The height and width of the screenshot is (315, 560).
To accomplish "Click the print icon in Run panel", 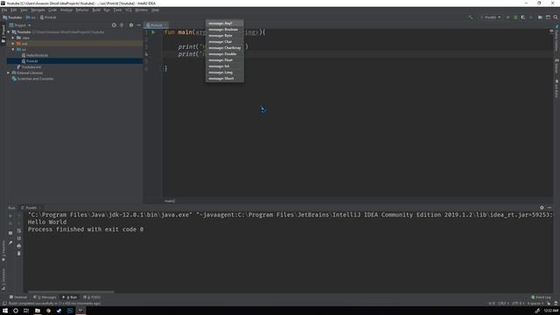I will pyautogui.click(x=19, y=246).
